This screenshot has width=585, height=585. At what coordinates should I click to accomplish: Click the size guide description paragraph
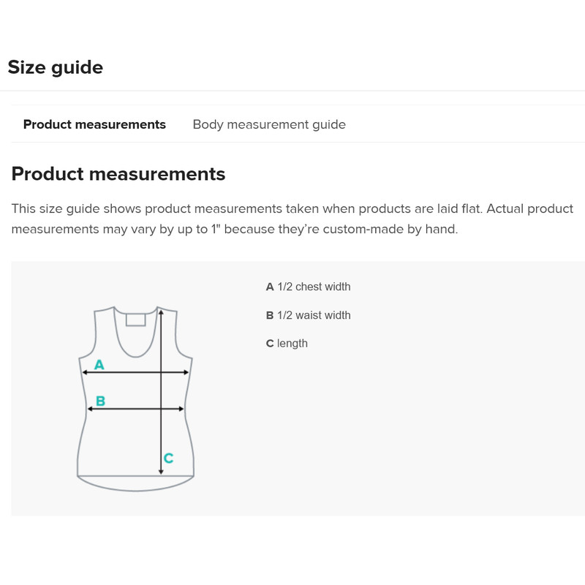tap(291, 219)
